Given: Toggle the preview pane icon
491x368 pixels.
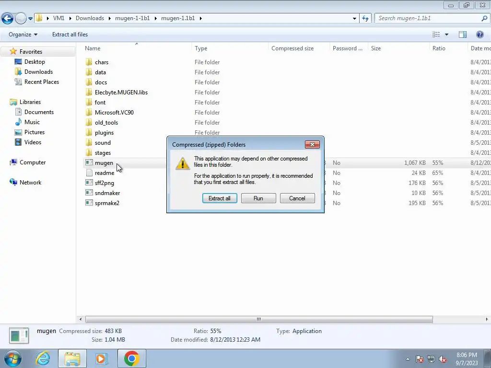Looking at the screenshot, I should click(x=463, y=34).
